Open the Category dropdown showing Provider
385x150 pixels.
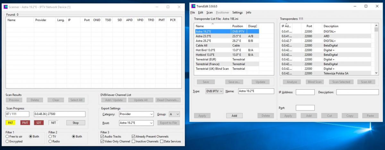[x=136, y=114]
